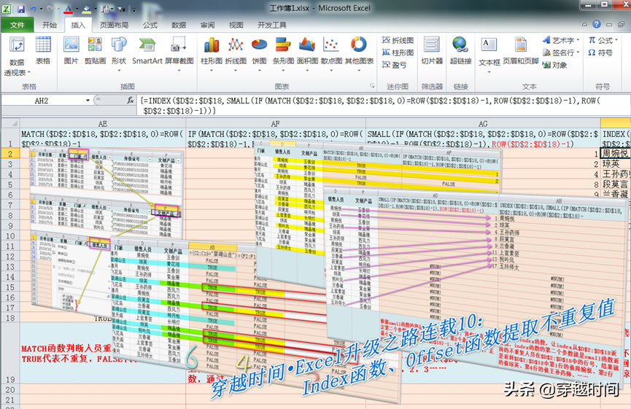631x409 pixels.
Task: Expand the 艺术字 WordArt dropdown
Action: click(578, 40)
